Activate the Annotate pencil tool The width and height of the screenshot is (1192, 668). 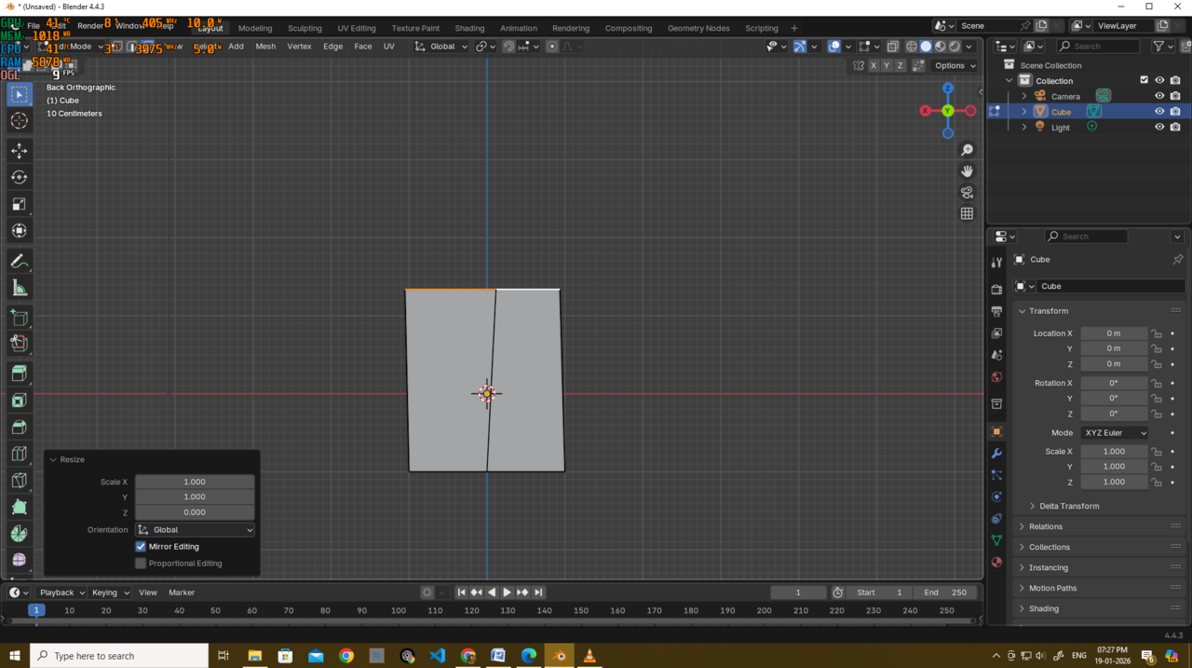[19, 262]
